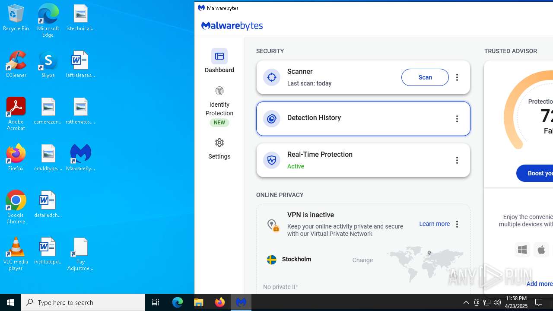Click the Scanner crosshair icon

point(272,77)
